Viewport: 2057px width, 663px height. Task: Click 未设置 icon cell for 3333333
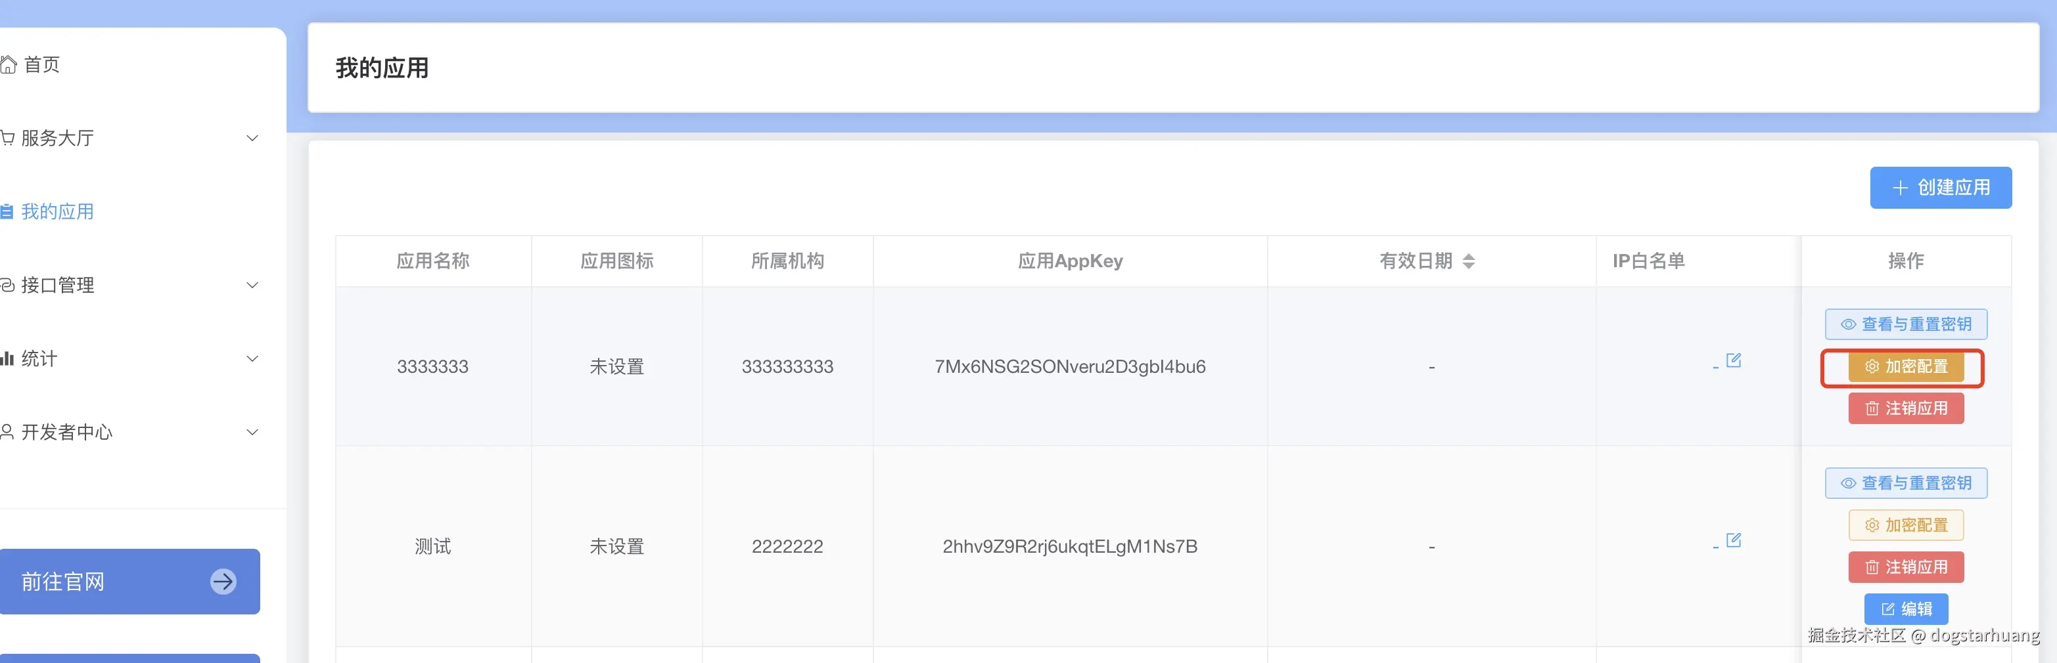[x=616, y=366]
